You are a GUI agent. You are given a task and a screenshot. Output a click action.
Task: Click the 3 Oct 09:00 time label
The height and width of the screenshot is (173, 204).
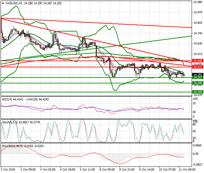pos(28,170)
